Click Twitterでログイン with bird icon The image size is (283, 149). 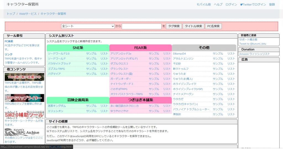(x=253, y=4)
